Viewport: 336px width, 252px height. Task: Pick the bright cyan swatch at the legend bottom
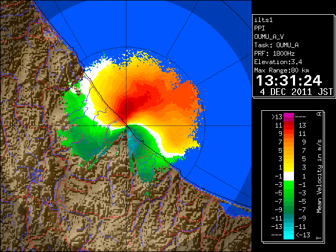pos(289,235)
